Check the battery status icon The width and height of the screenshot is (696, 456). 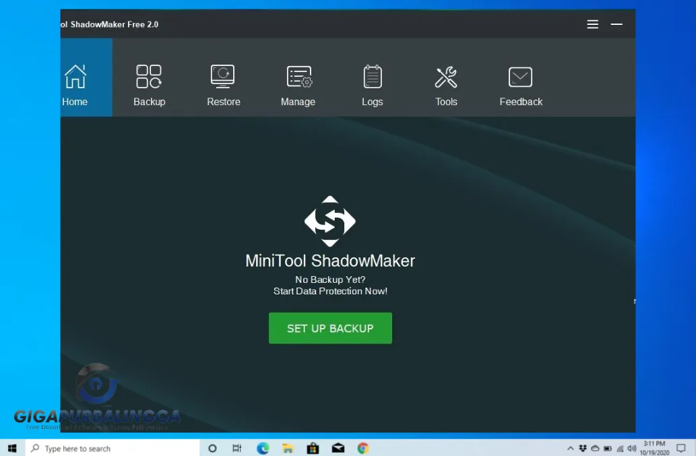point(608,449)
